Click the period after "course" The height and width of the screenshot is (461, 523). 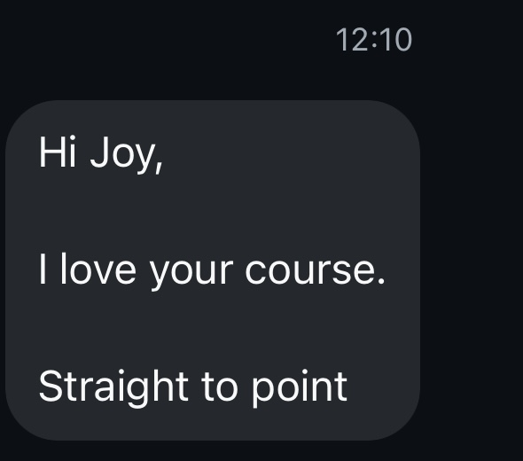click(381, 281)
